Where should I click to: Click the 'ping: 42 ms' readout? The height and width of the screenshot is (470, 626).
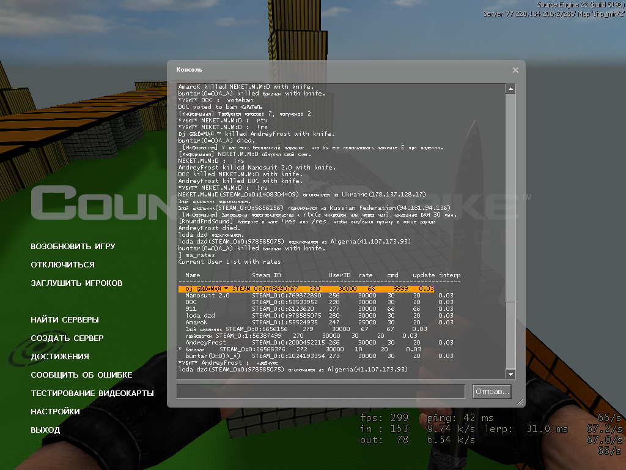pyautogui.click(x=460, y=418)
